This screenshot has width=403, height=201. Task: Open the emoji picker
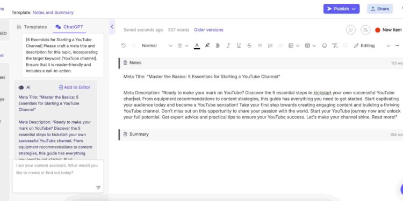(x=325, y=46)
